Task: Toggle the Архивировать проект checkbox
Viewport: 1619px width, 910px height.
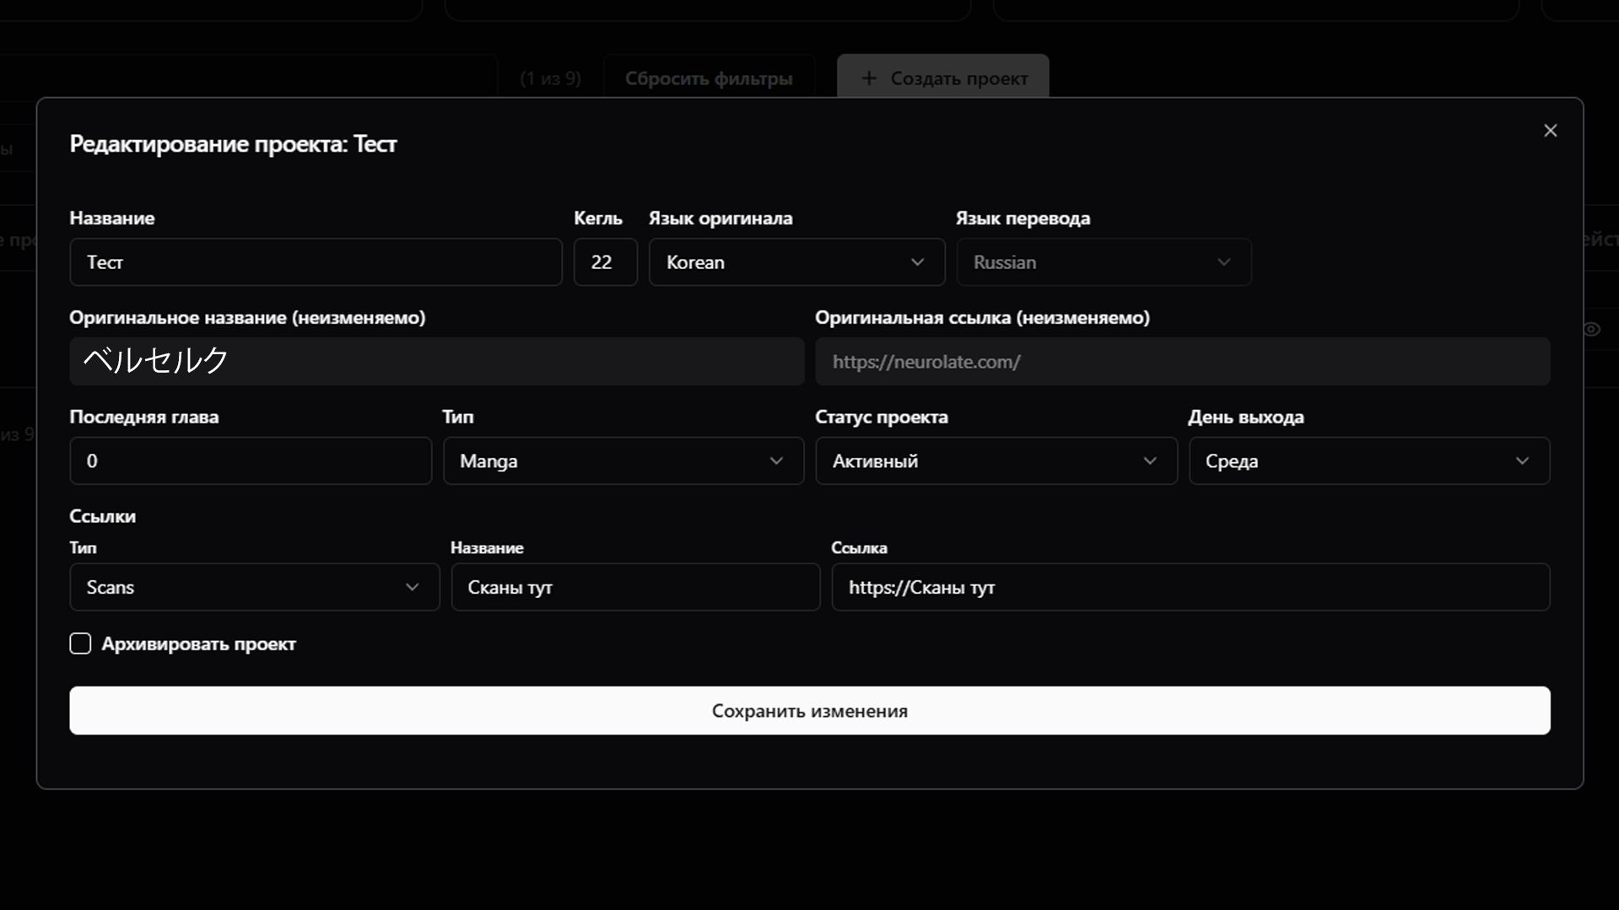Action: [80, 643]
